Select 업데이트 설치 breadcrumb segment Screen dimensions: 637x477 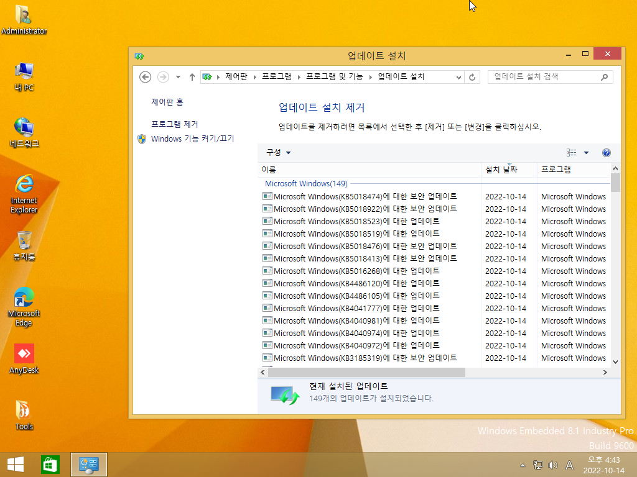point(401,76)
